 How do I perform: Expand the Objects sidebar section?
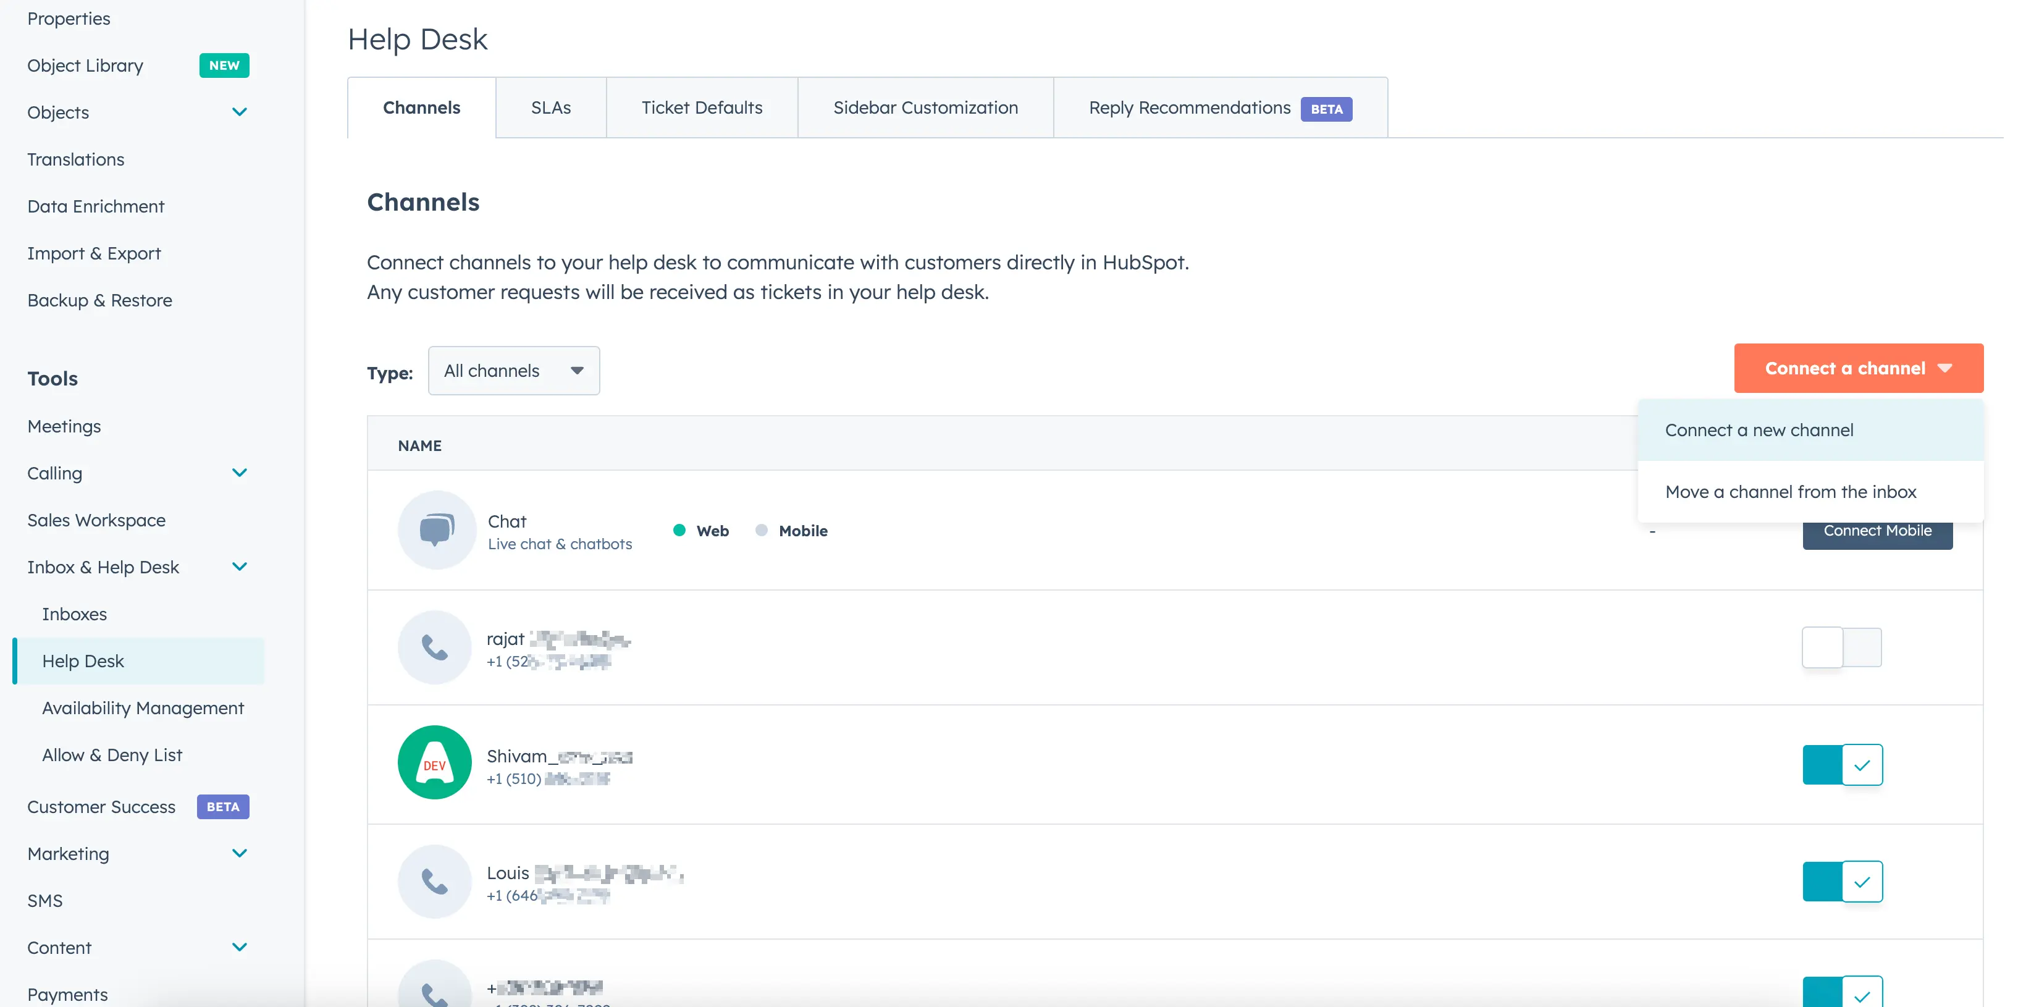(x=239, y=112)
